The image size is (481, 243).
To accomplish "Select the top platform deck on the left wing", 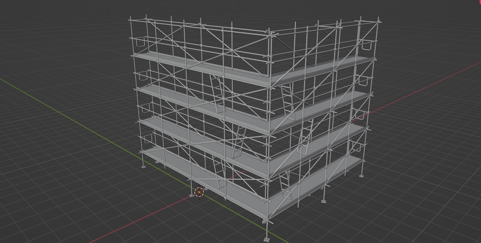I will point(200,68).
